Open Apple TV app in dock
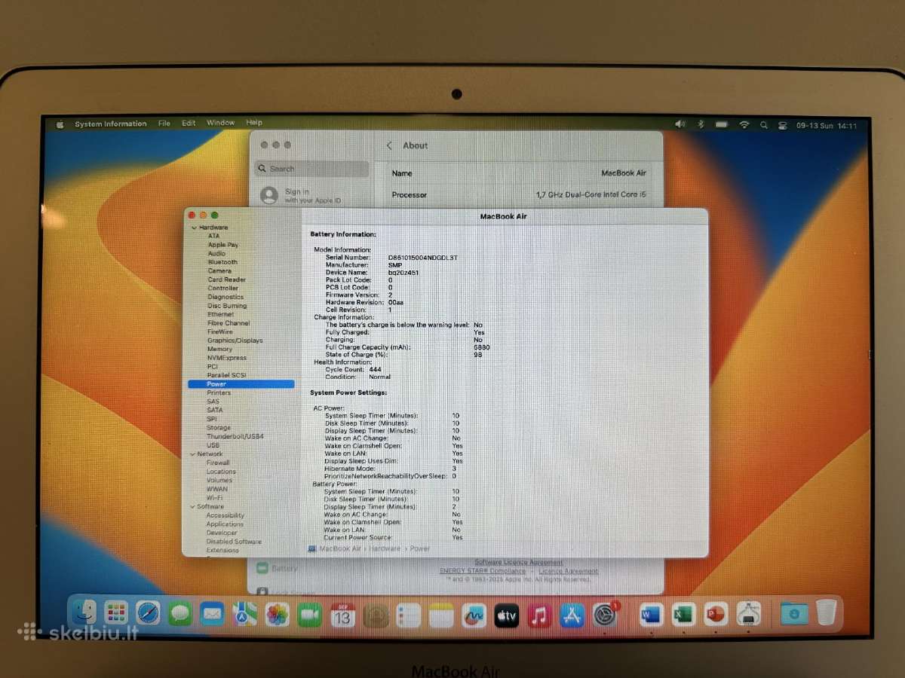This screenshot has width=905, height=678. pyautogui.click(x=506, y=616)
